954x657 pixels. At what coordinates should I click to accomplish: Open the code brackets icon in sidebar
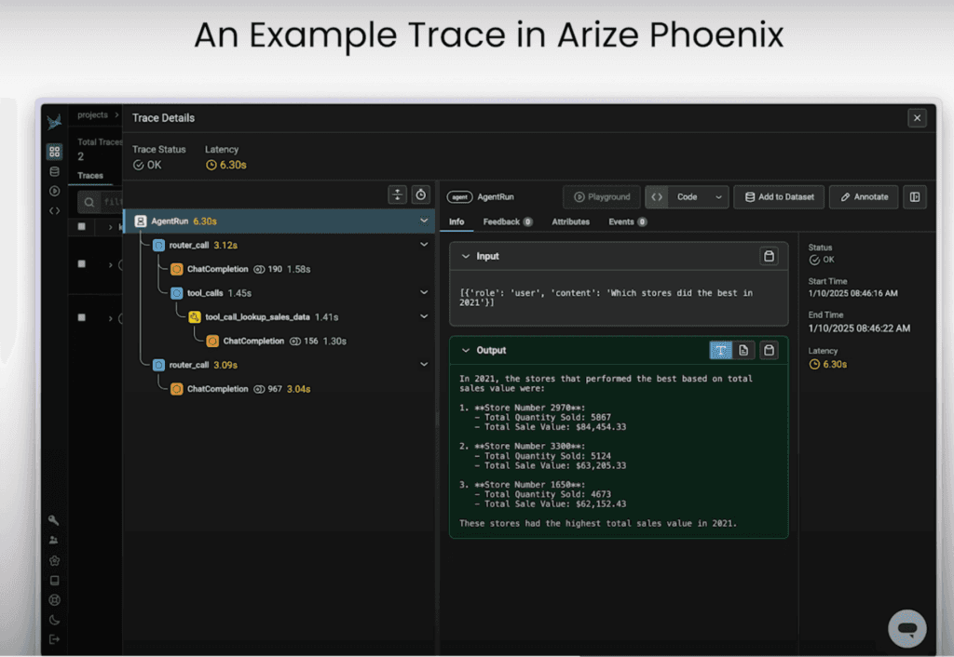click(54, 211)
